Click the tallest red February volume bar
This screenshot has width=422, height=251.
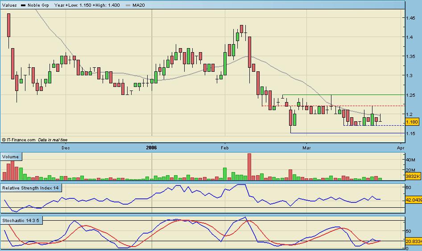click(249, 167)
